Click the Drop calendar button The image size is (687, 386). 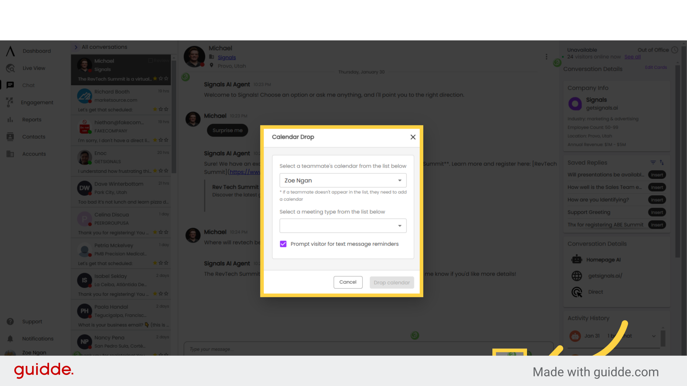coord(392,282)
